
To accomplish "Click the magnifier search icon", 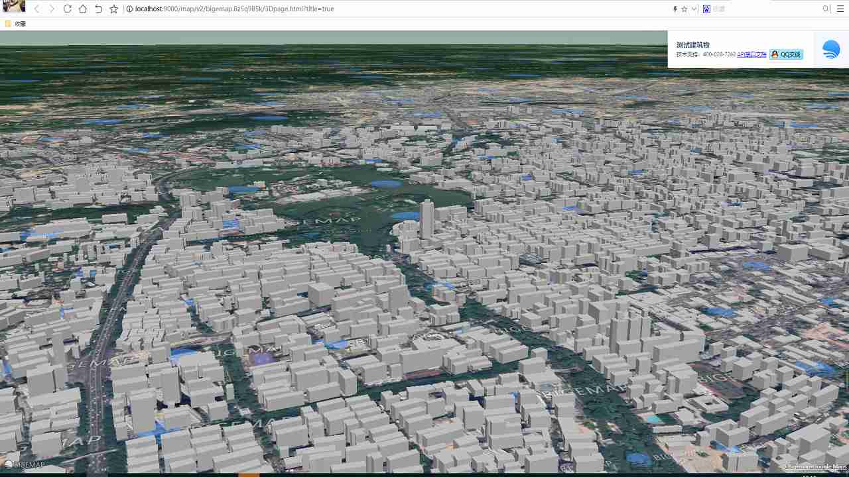I will (x=826, y=9).
